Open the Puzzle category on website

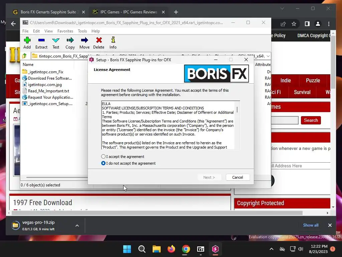point(313,80)
